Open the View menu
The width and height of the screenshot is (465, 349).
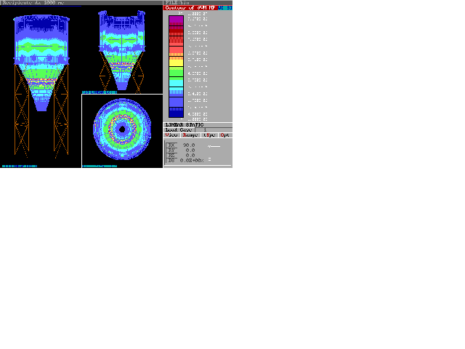171,135
